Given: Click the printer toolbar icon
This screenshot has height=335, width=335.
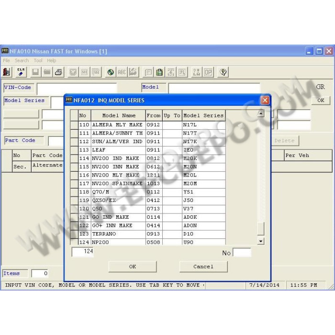Looking at the screenshot, I should point(58,72).
